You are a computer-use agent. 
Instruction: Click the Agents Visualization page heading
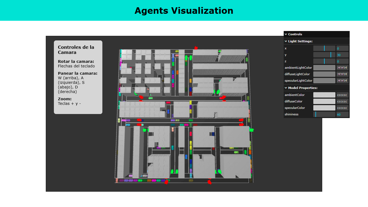coord(184,11)
